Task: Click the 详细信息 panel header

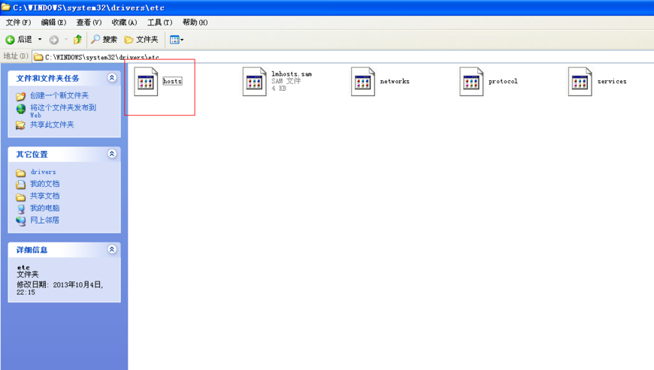Action: pyautogui.click(x=64, y=250)
